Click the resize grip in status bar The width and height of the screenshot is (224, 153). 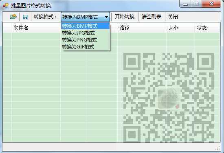tap(217, 149)
